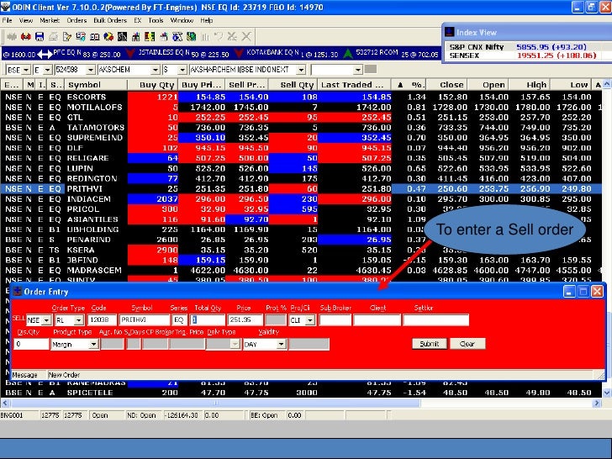The width and height of the screenshot is (612, 459).
Task: Click the Symbol column header
Action: coord(96,85)
